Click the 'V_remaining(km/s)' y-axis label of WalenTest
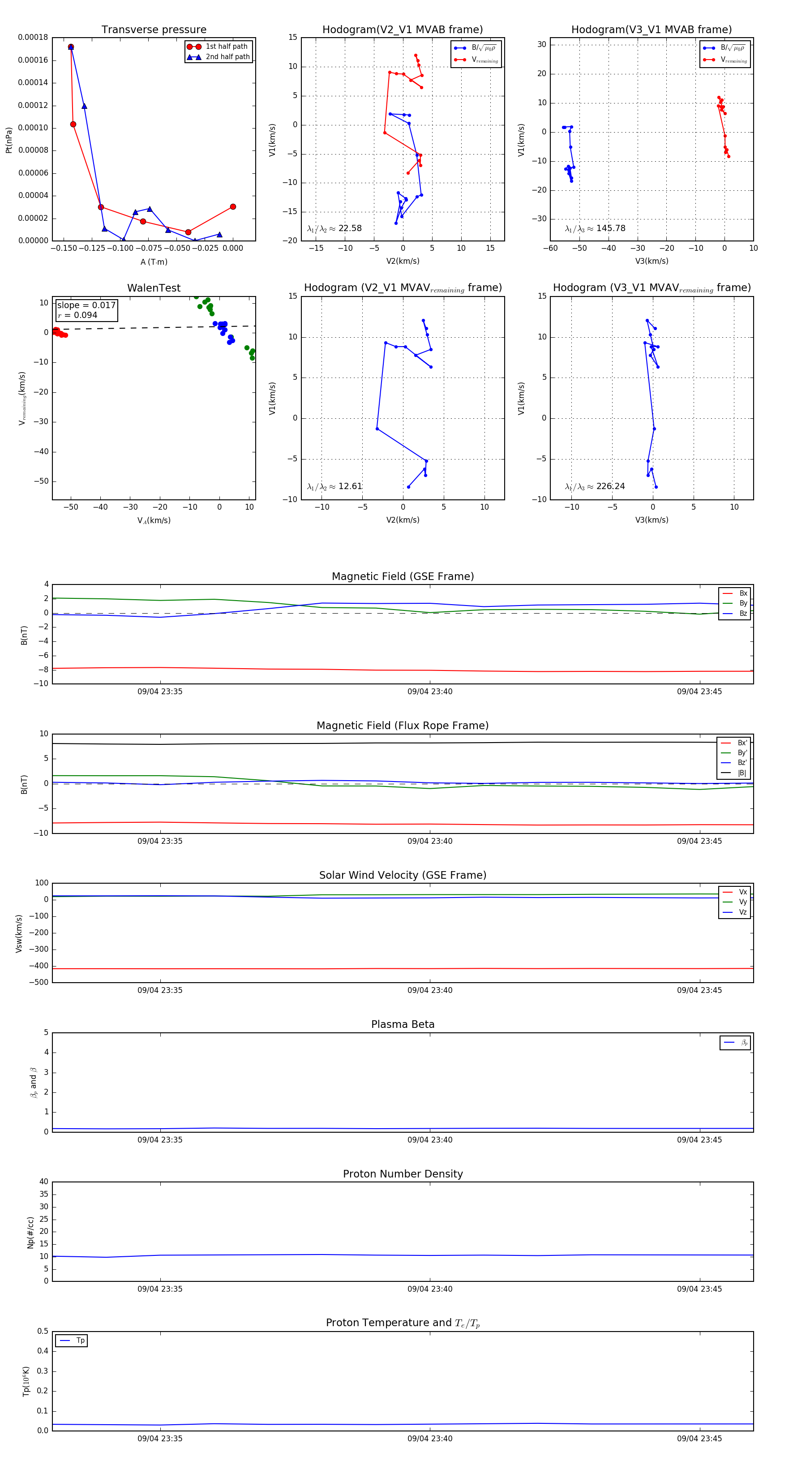 pyautogui.click(x=22, y=398)
